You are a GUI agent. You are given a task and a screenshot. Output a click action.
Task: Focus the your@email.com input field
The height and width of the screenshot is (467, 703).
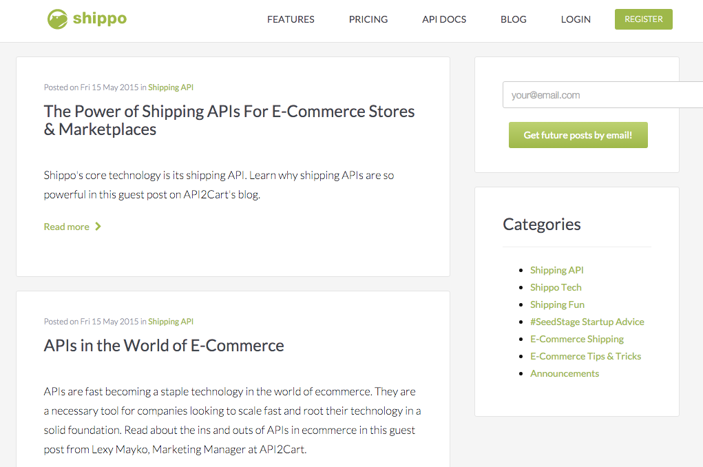point(602,94)
